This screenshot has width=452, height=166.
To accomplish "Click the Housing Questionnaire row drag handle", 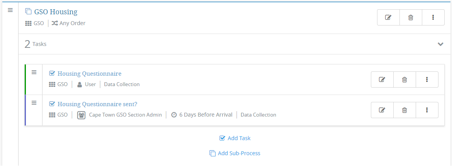I will click(x=34, y=72).
